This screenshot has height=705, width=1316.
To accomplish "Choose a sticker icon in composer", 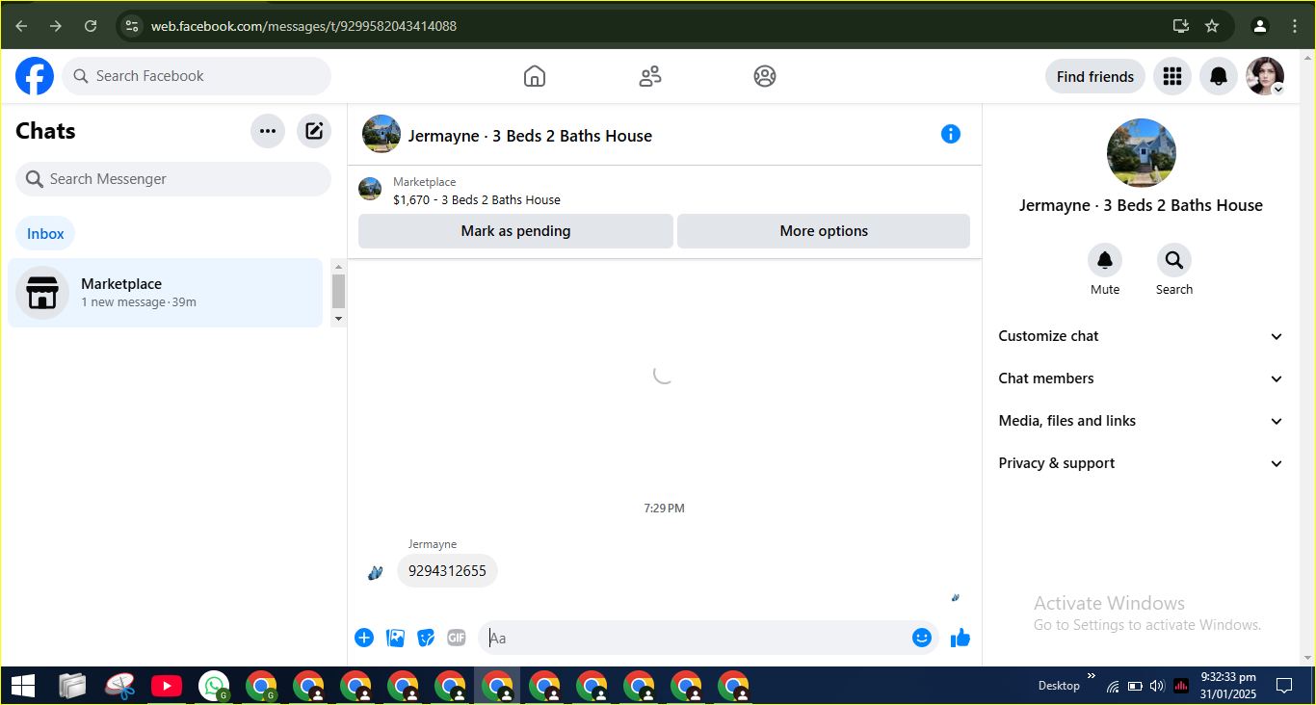I will tap(426, 638).
